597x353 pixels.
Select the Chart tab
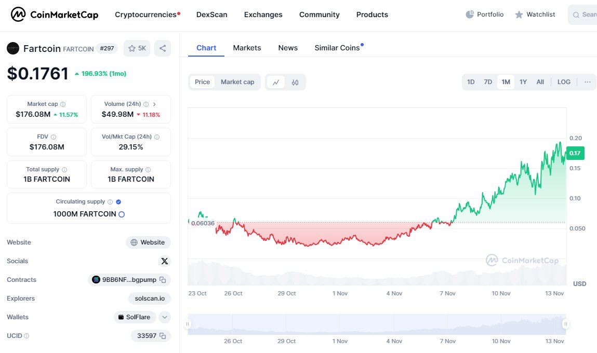tap(206, 48)
